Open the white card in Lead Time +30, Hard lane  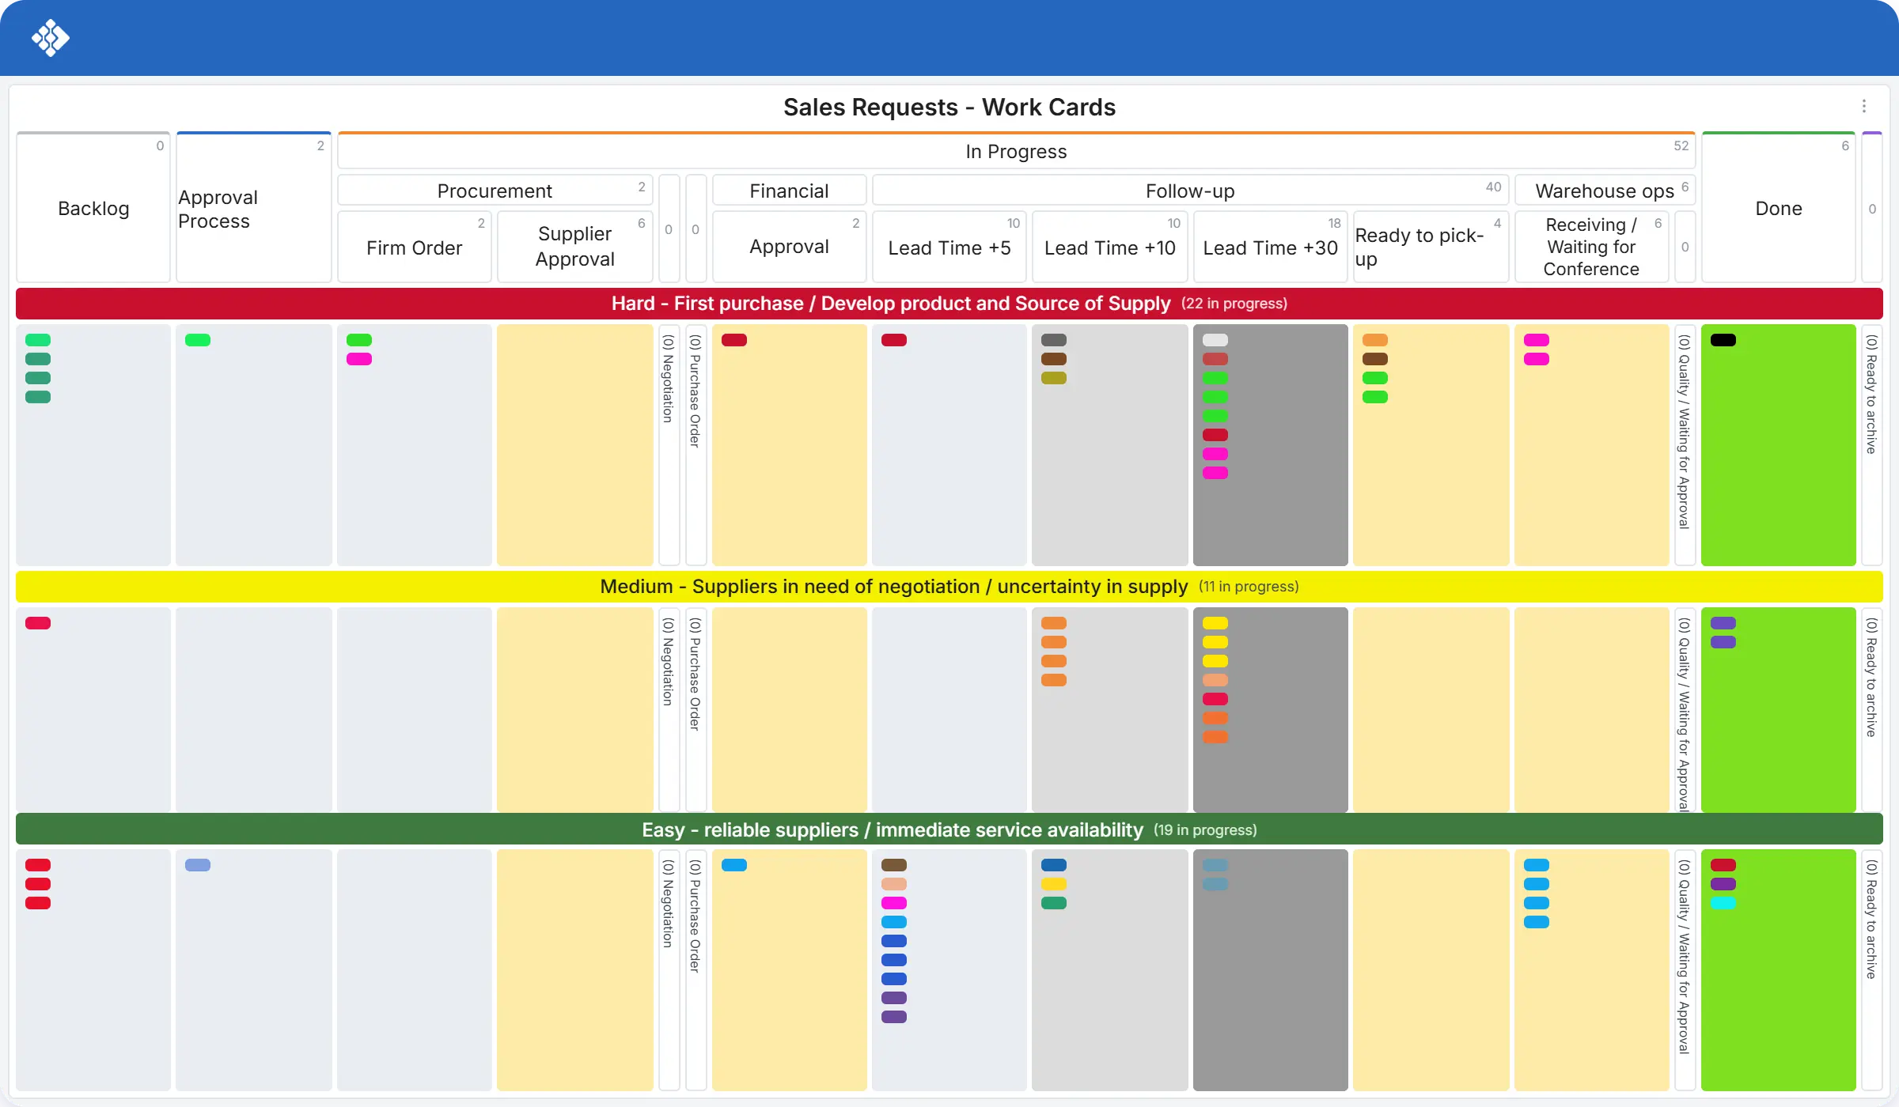(x=1215, y=340)
